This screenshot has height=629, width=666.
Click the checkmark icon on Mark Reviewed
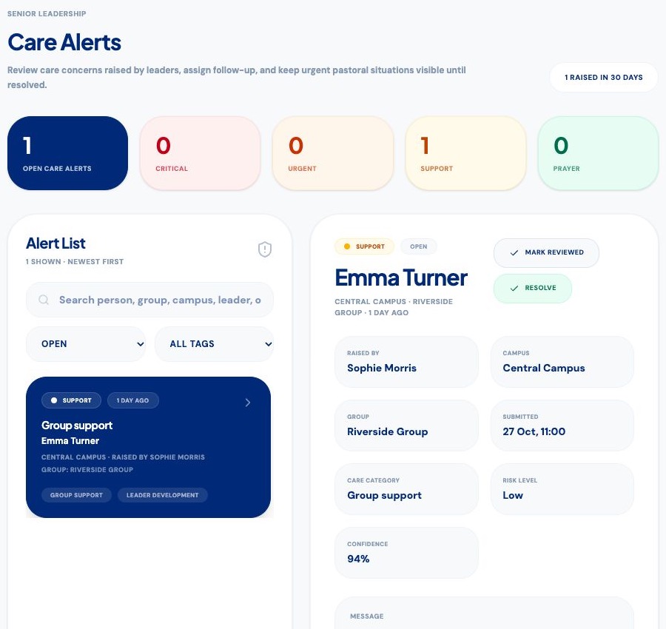514,252
